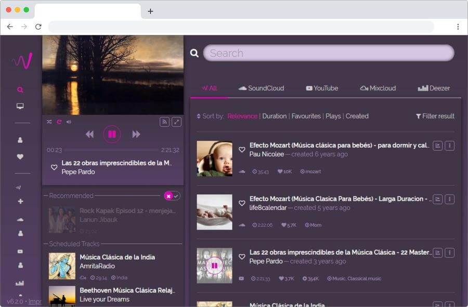
Task: Sort results by Plays
Action: click(x=333, y=116)
